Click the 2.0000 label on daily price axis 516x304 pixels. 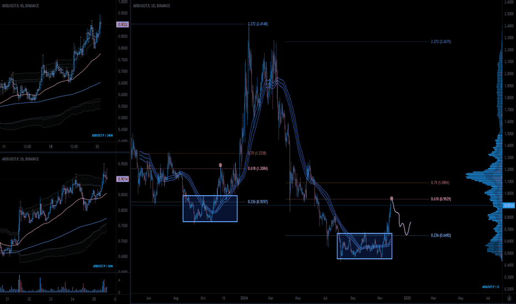509,74
